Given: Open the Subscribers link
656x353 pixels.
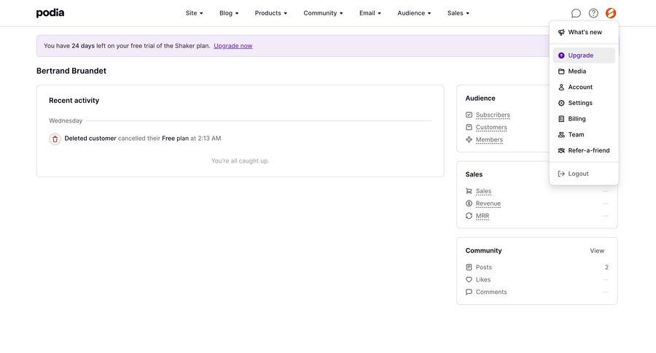Looking at the screenshot, I should click(493, 115).
